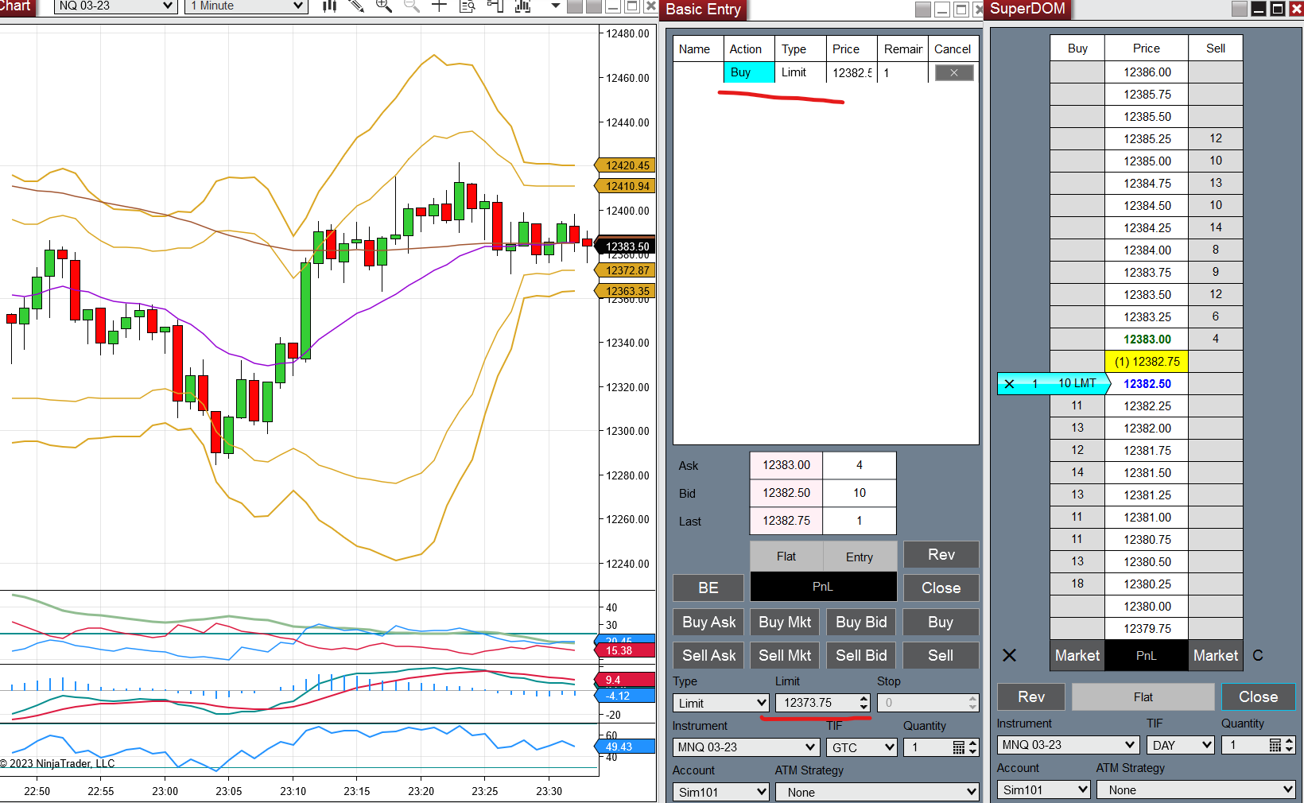Adjust Basic Entry Limit price stepper
Image resolution: width=1304 pixels, height=803 pixels.
[x=864, y=703]
